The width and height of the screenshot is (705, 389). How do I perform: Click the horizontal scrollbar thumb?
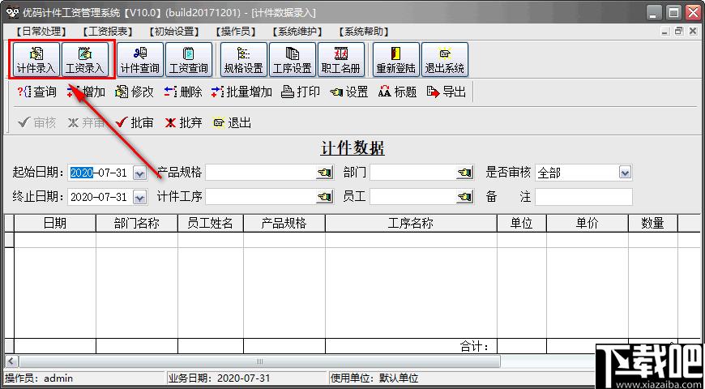pyautogui.click(x=259, y=361)
